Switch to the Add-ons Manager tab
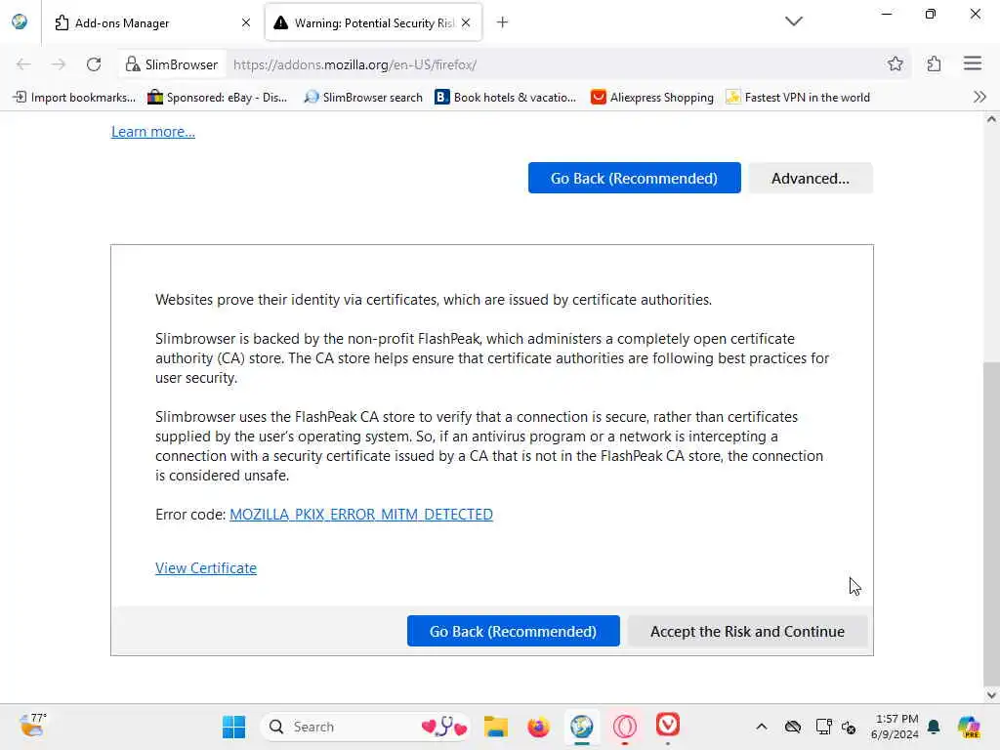This screenshot has height=750, width=1000. coord(153,23)
